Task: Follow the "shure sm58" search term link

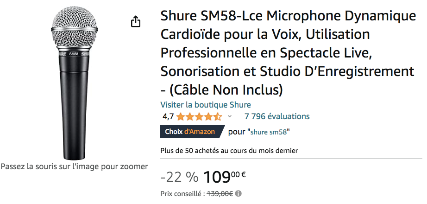Action: click(x=269, y=132)
